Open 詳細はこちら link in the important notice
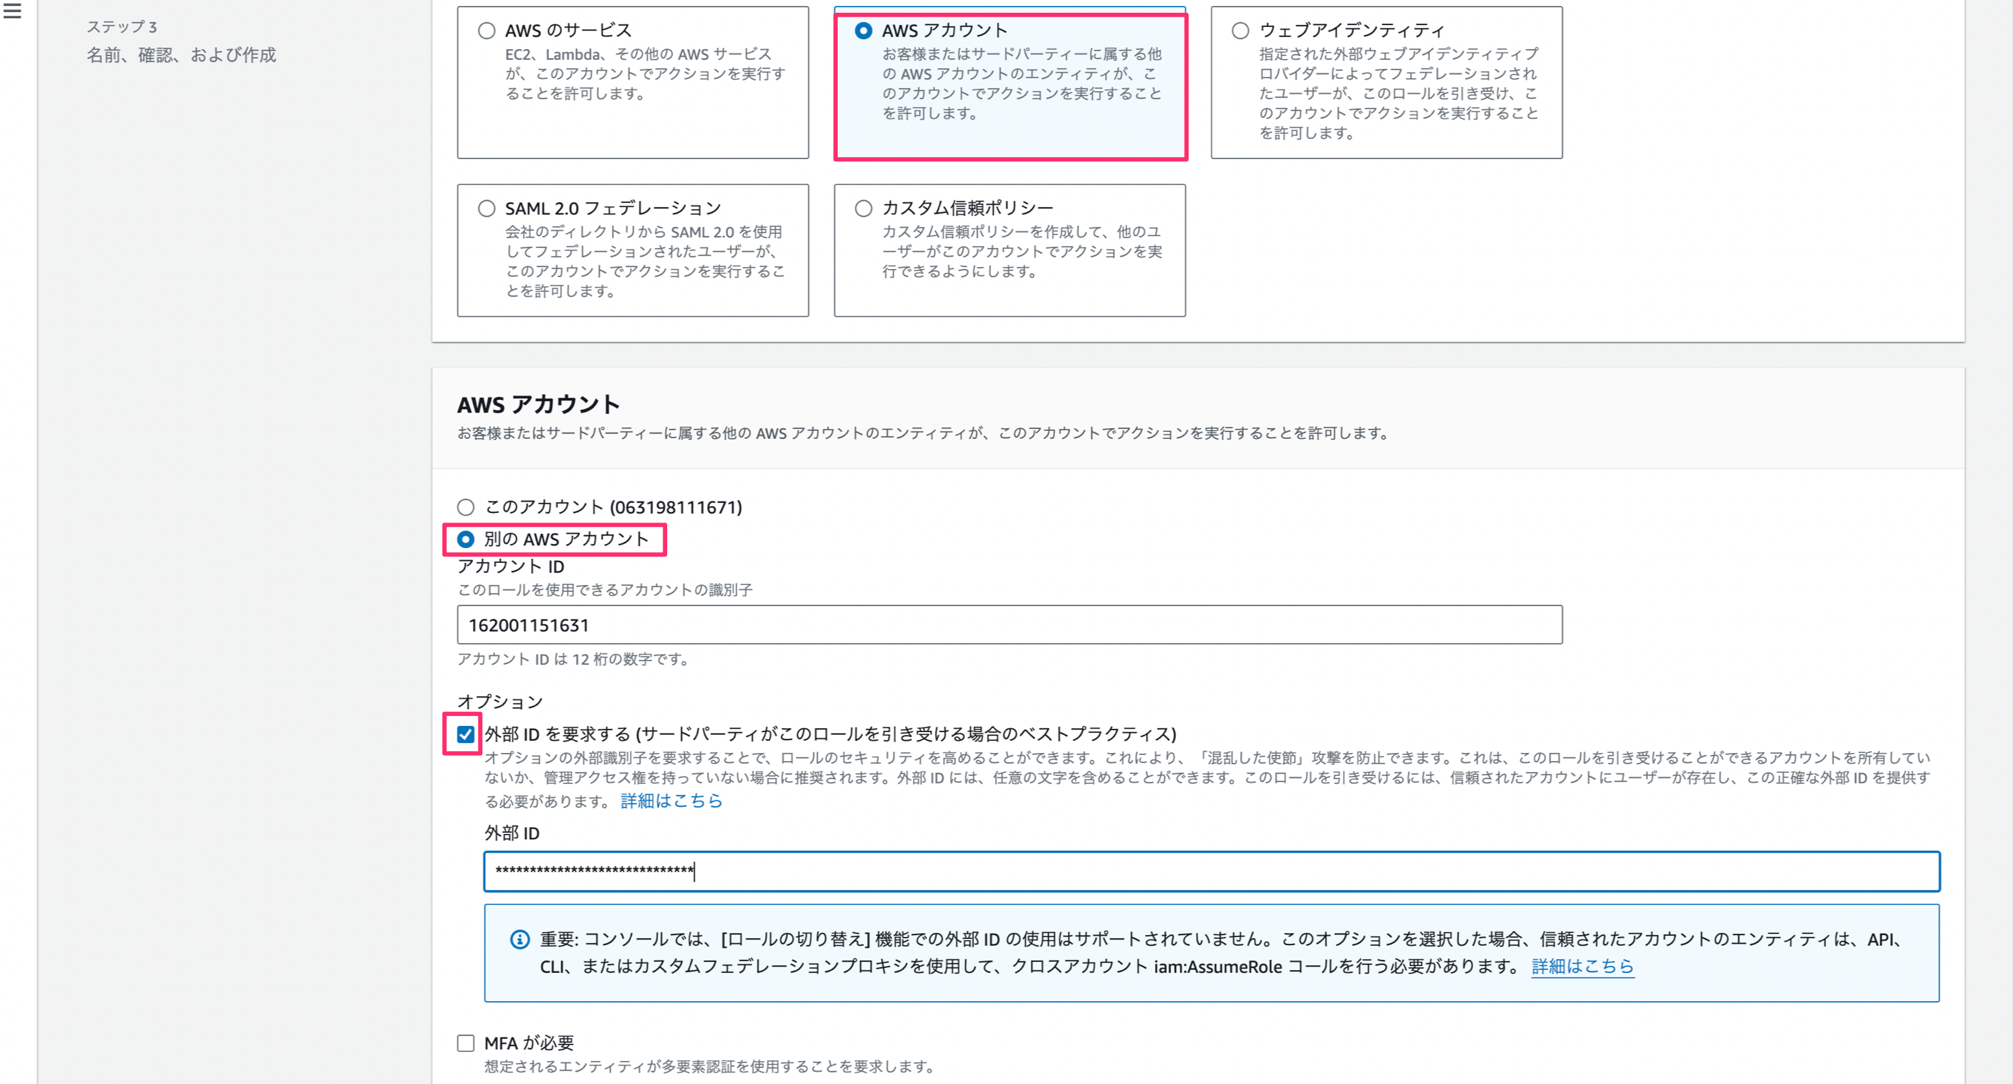This screenshot has height=1084, width=2013. point(1583,967)
